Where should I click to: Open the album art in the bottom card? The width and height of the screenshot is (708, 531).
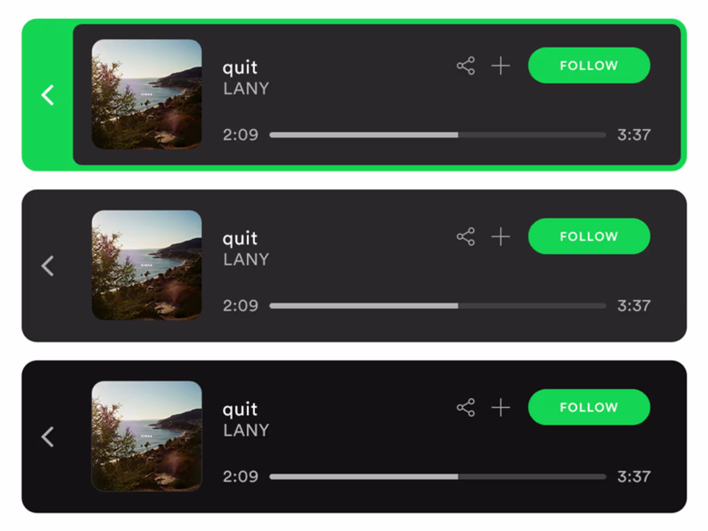tap(147, 436)
